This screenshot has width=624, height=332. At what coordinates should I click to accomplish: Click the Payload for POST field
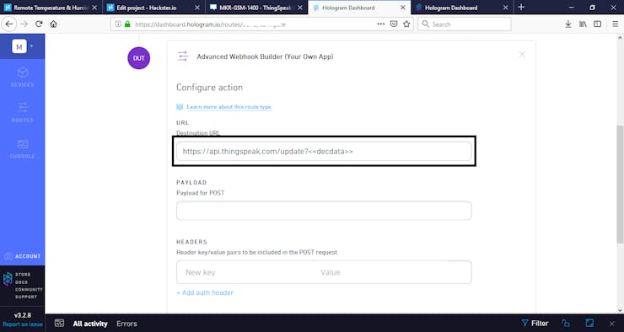(x=324, y=211)
